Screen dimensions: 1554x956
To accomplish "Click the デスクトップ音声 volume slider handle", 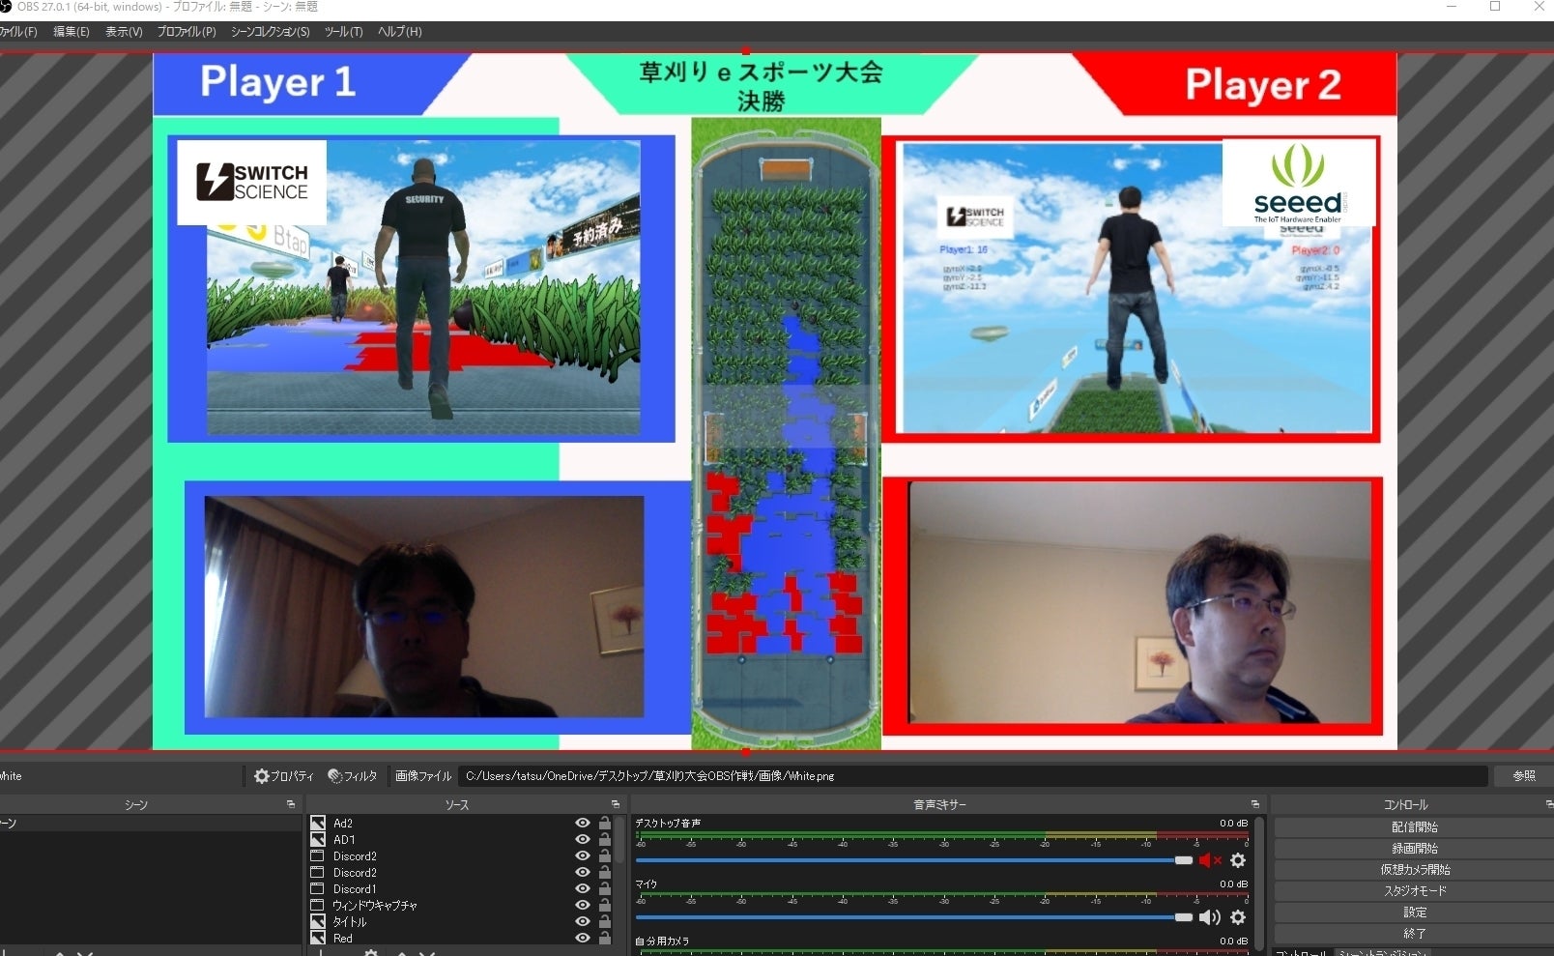I will (x=1183, y=860).
